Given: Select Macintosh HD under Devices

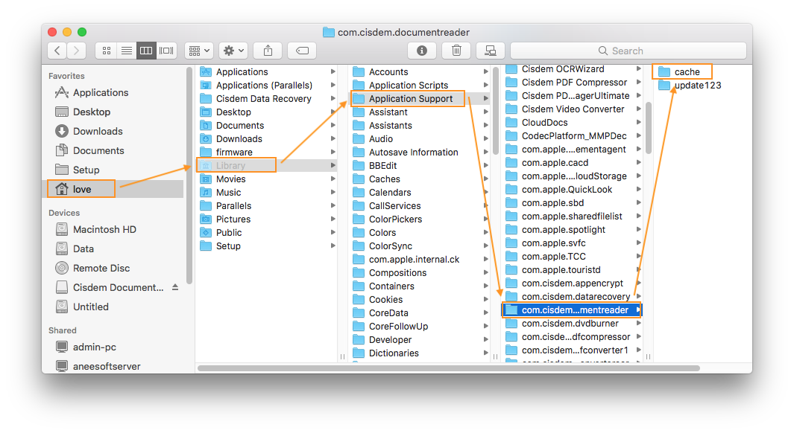Looking at the screenshot, I should point(104,229).
